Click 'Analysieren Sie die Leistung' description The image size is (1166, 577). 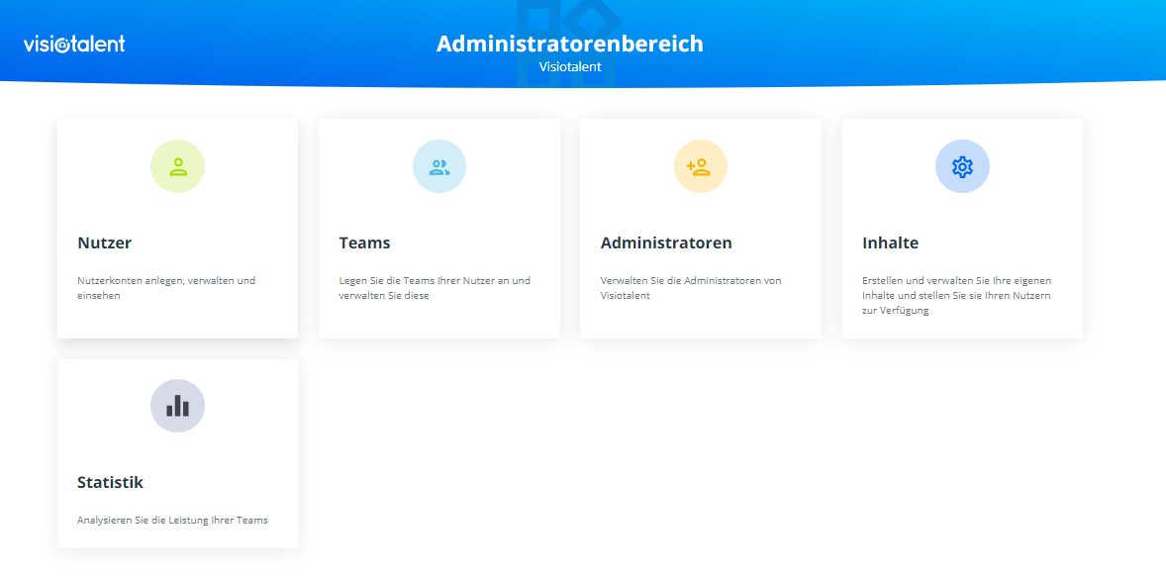click(x=172, y=520)
